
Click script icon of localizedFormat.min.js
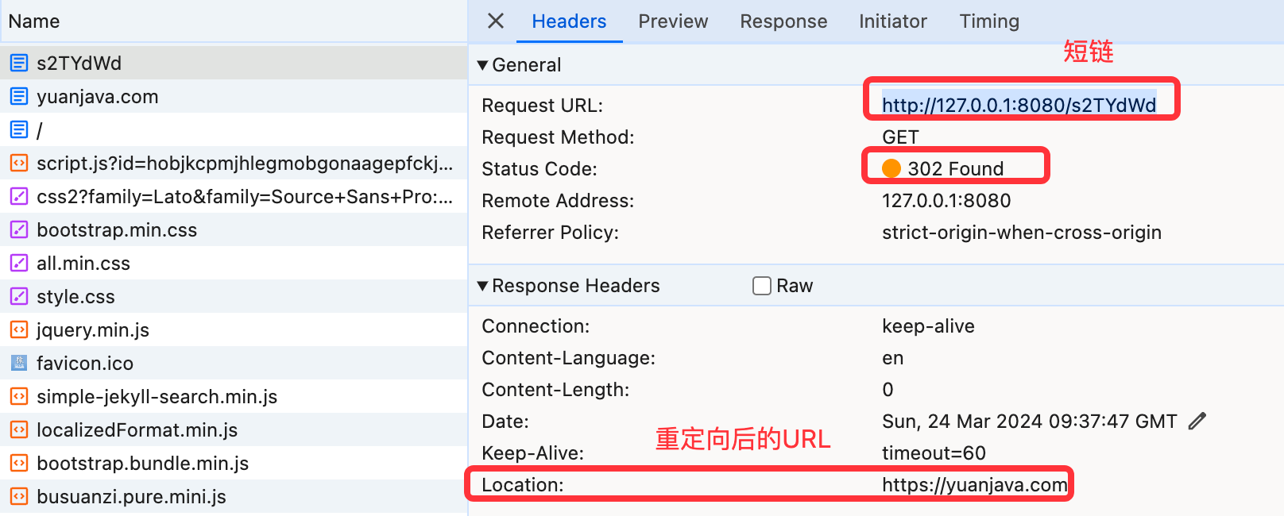(19, 429)
